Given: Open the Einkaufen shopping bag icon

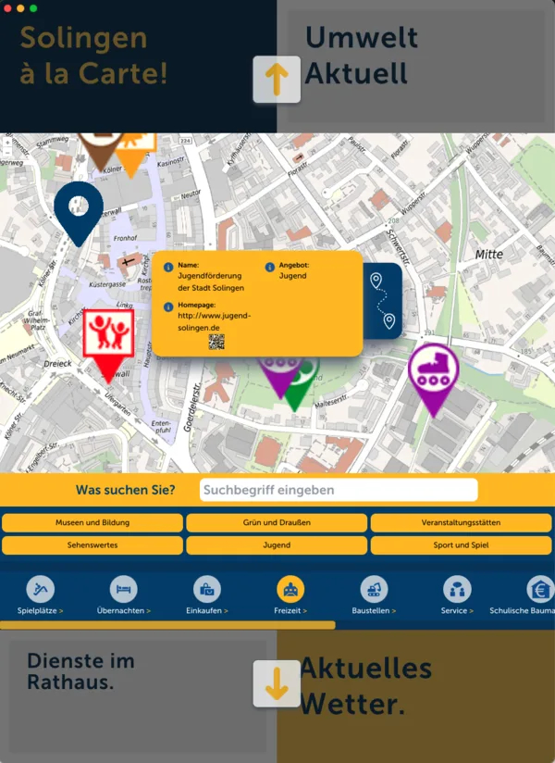Looking at the screenshot, I should (x=207, y=589).
